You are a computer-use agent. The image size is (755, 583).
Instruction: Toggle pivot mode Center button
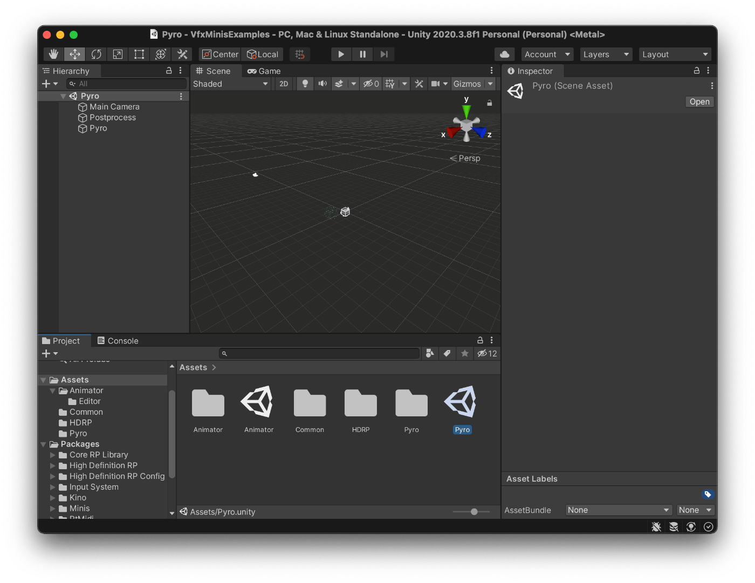coord(220,54)
